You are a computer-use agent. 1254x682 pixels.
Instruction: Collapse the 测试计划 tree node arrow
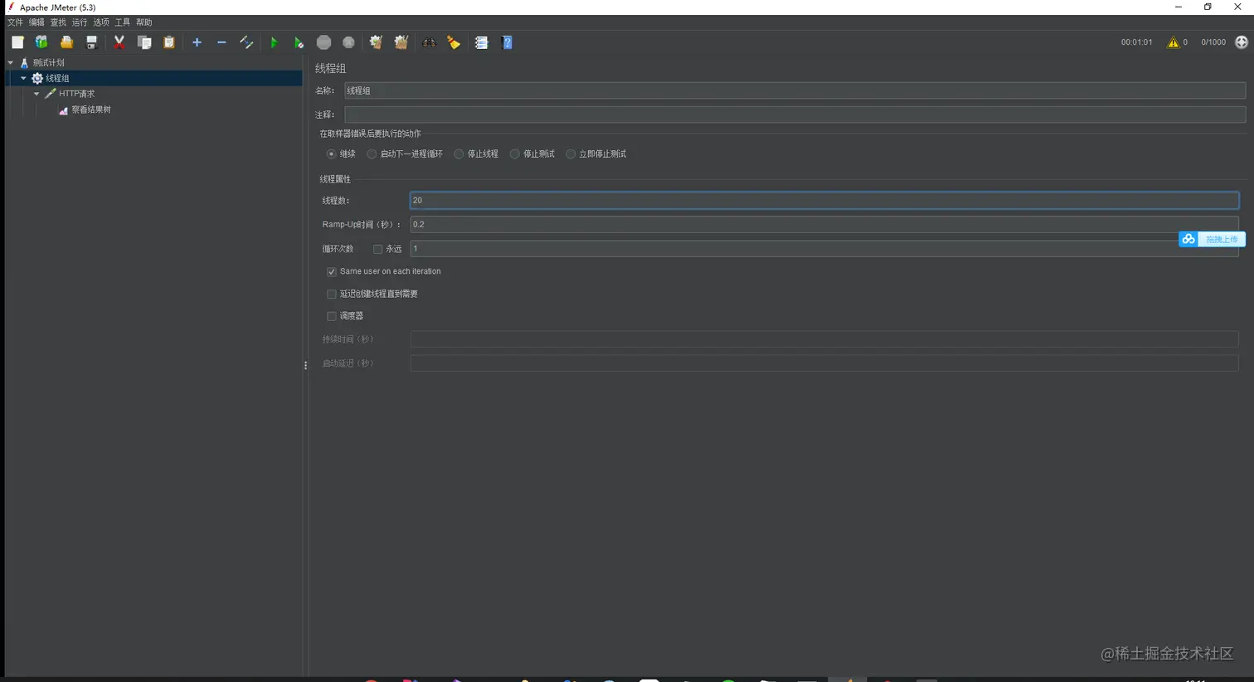(10, 63)
